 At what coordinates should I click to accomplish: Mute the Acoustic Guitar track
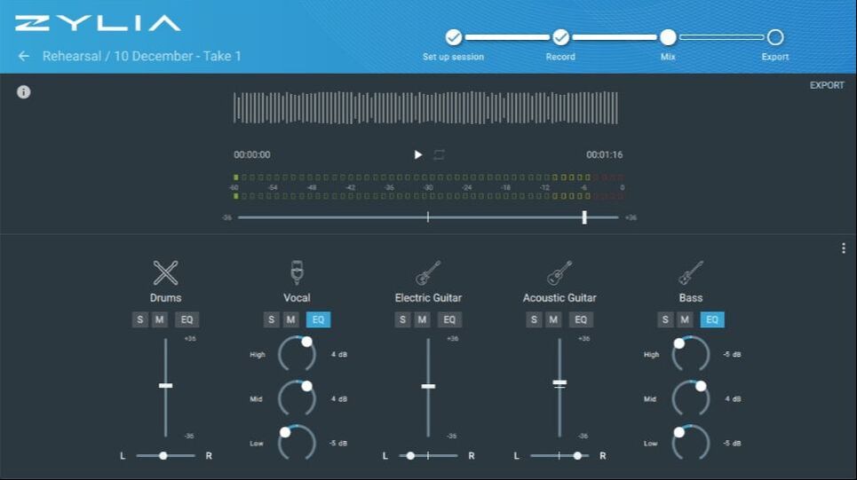pyautogui.click(x=553, y=319)
